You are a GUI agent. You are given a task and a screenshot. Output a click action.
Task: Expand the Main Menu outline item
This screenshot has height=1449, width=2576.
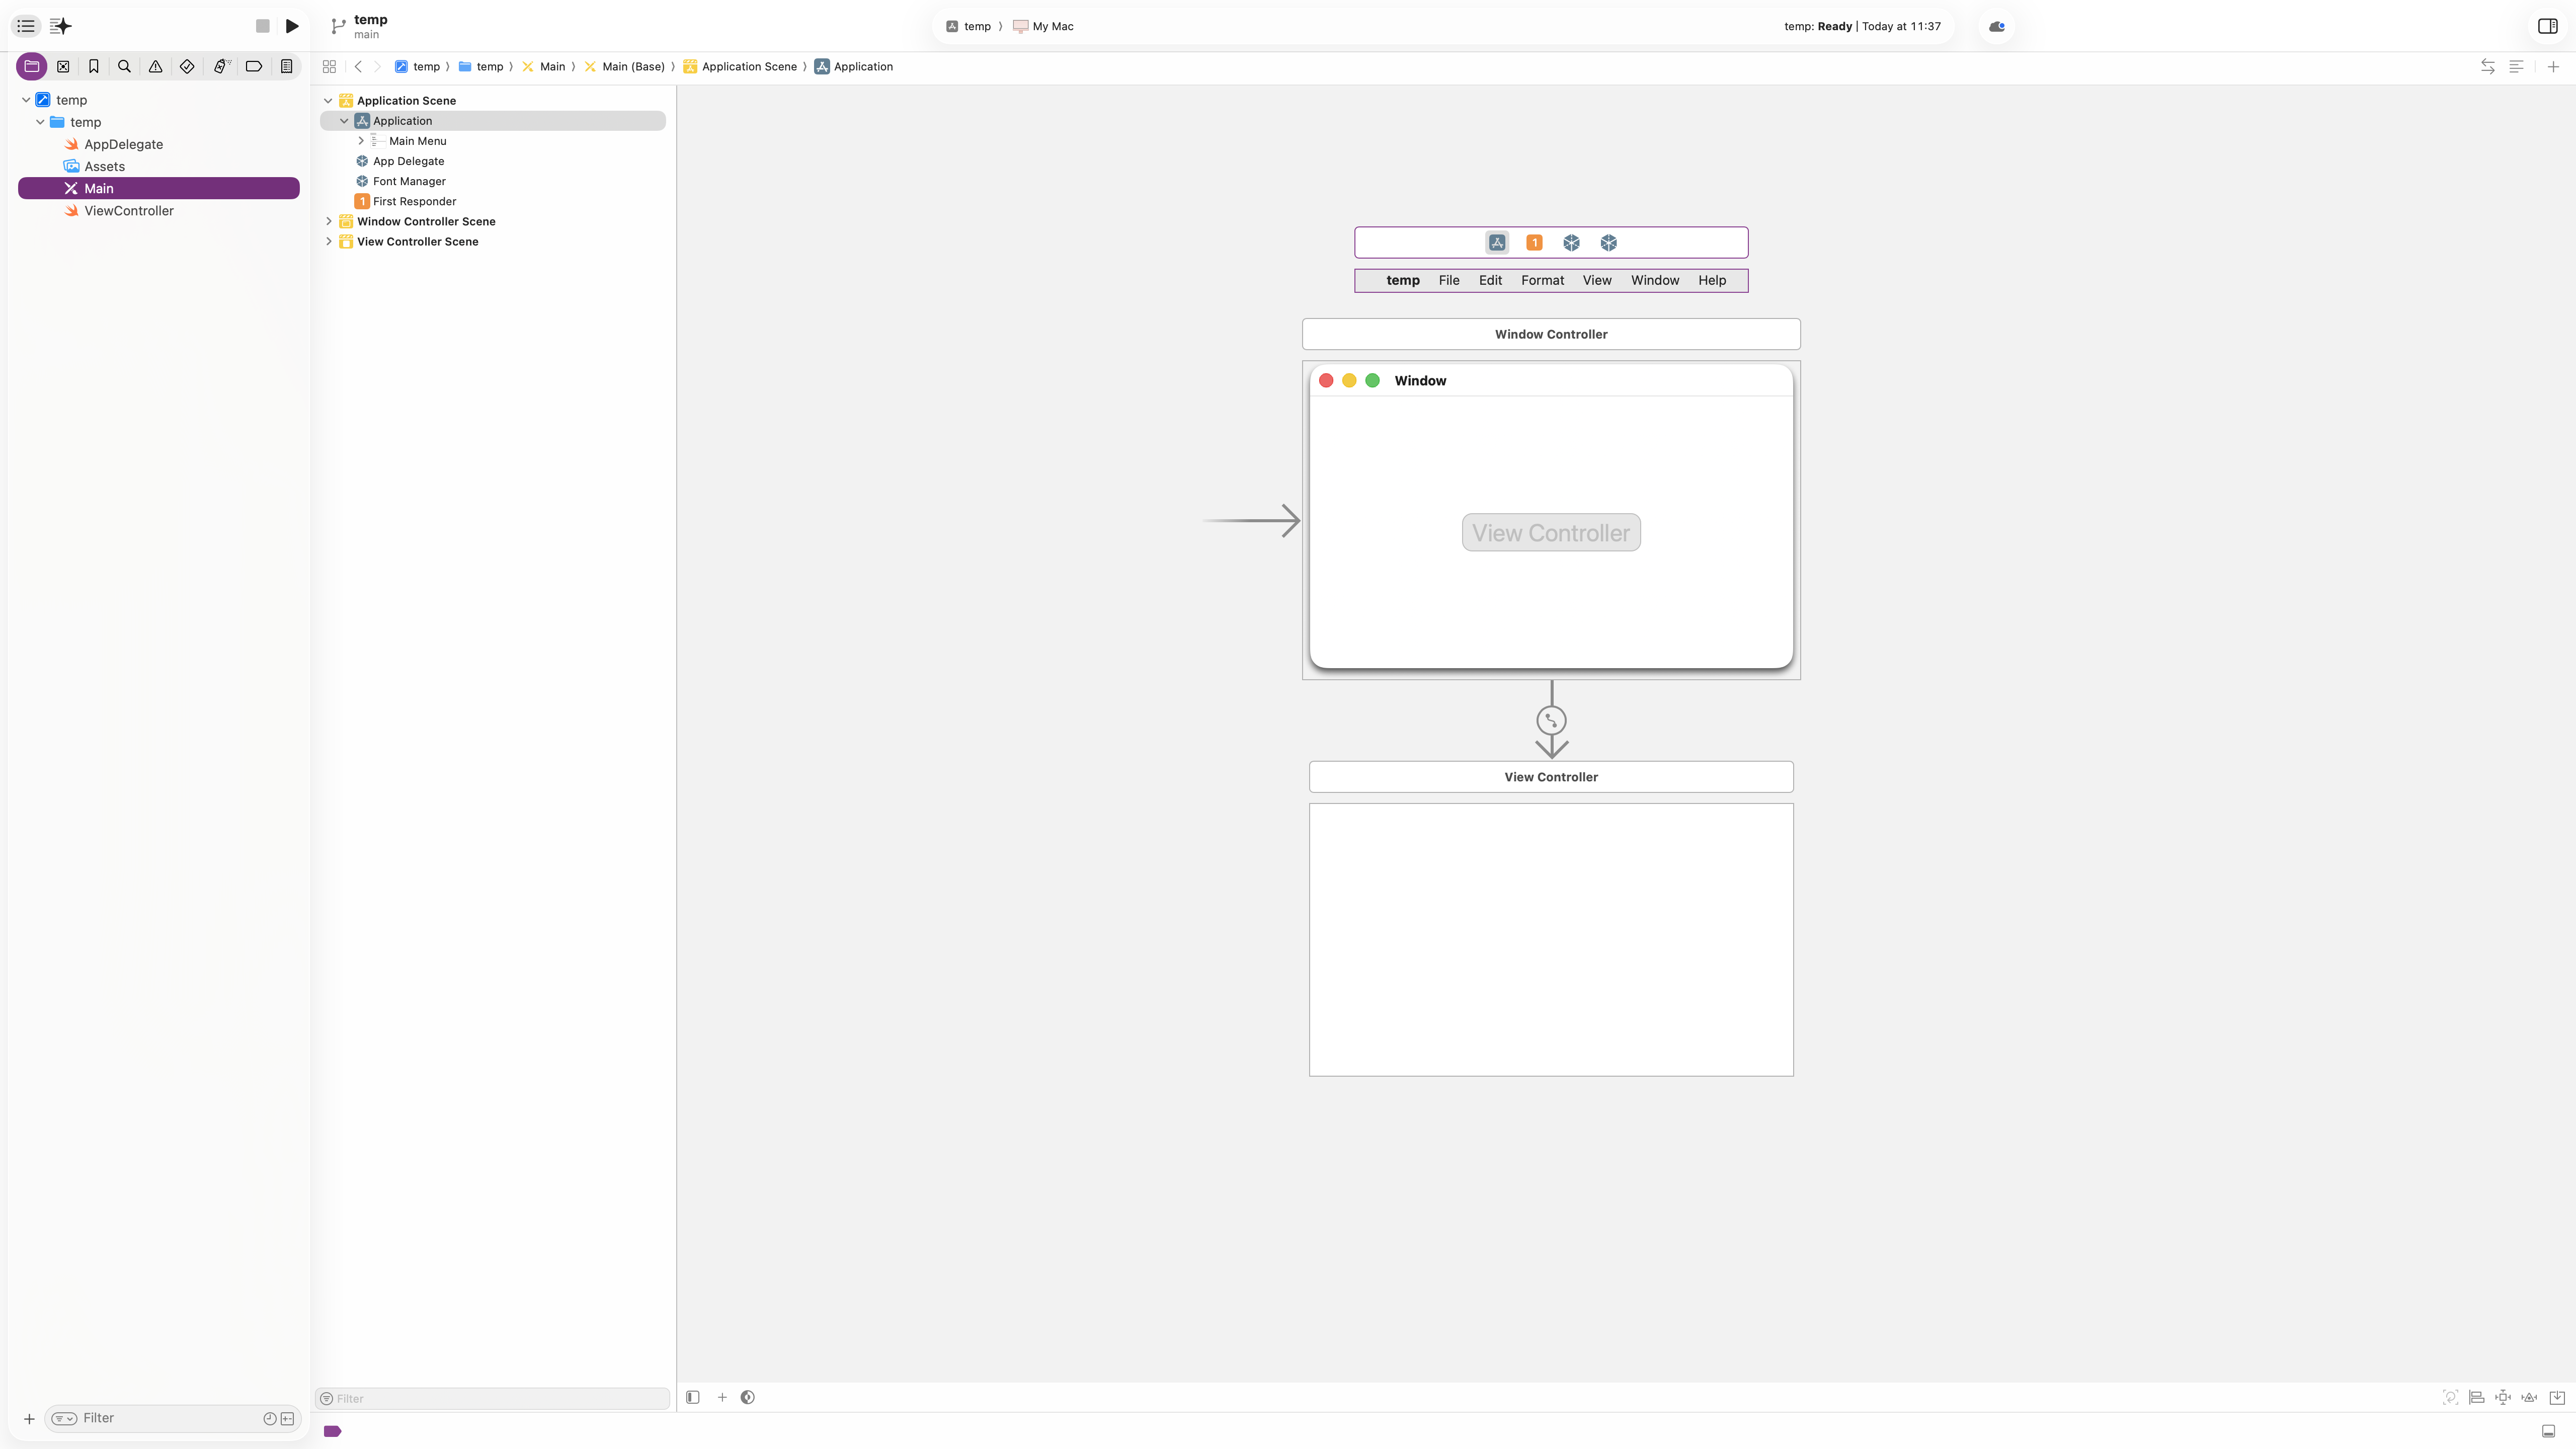[361, 141]
